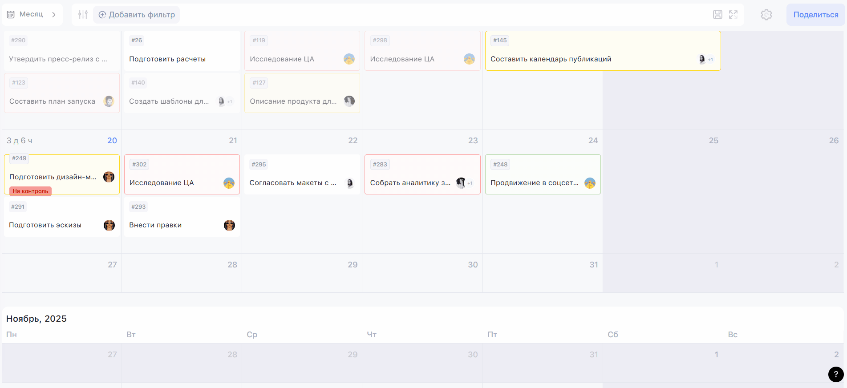847x388 pixels.
Task: Expand the Месяц view chevron
Action: click(x=54, y=15)
